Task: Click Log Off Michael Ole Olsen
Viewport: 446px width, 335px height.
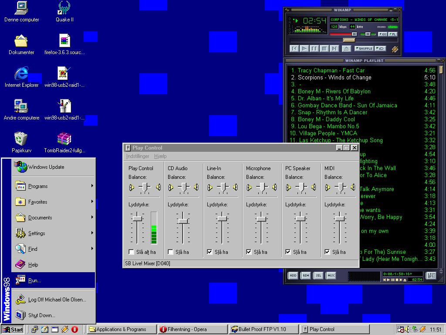Action: [x=53, y=299]
